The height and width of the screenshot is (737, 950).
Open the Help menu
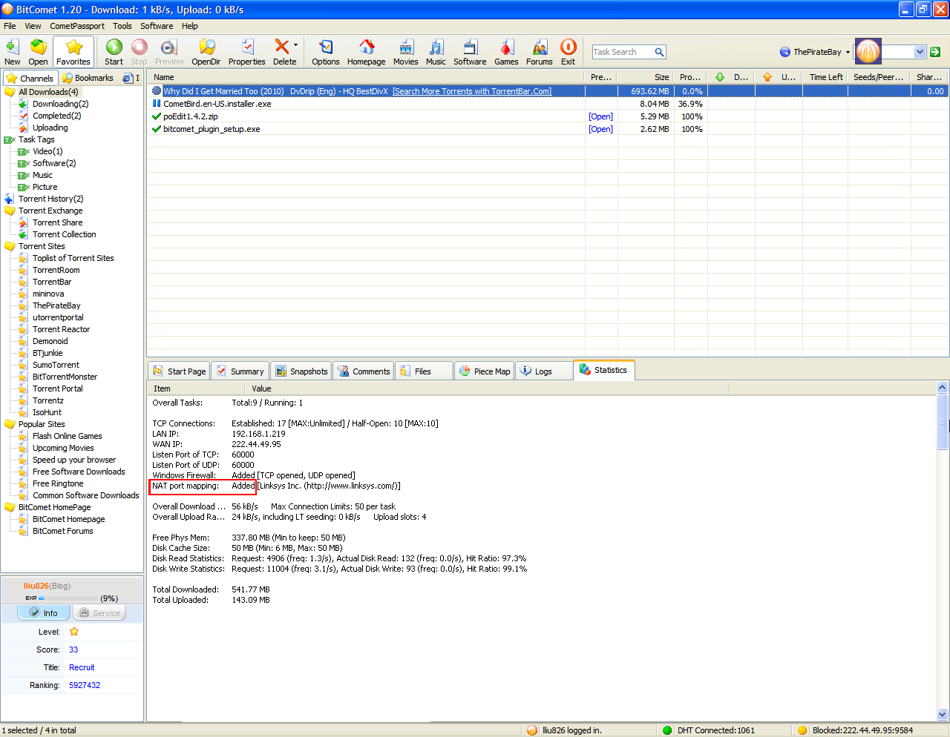tap(190, 26)
